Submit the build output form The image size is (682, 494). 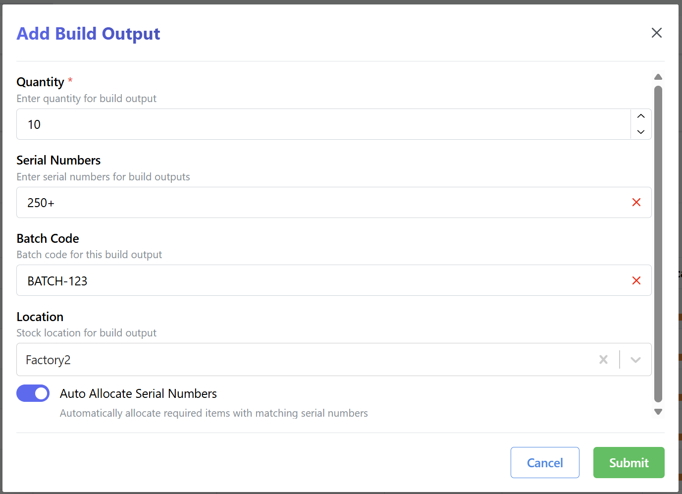coord(629,462)
